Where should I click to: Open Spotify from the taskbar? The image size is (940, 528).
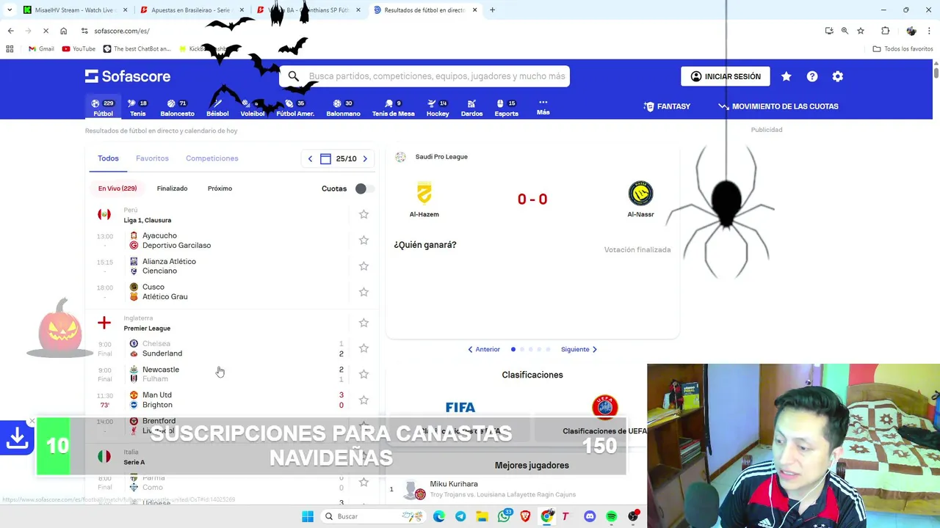pyautogui.click(x=612, y=516)
